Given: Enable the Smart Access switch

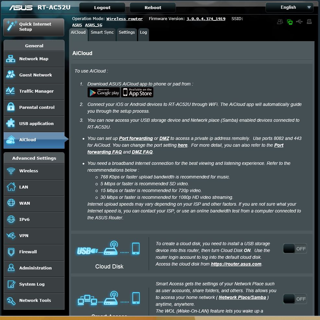Looking at the screenshot, I should click(295, 299).
